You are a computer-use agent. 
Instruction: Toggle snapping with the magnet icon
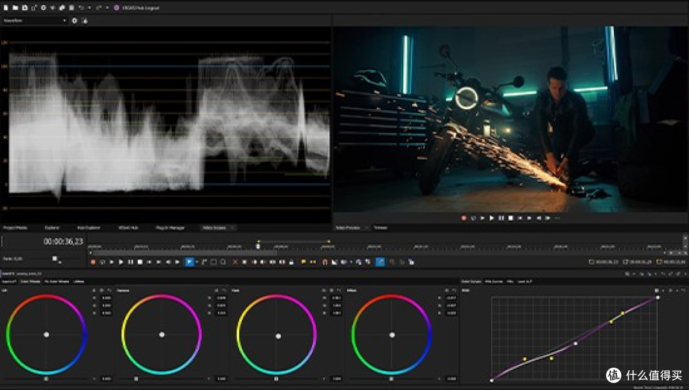coord(325,262)
